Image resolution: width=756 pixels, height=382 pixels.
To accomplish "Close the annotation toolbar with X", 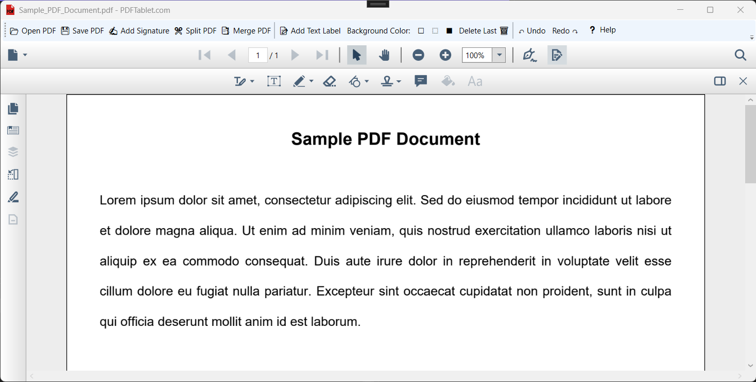I will click(743, 81).
